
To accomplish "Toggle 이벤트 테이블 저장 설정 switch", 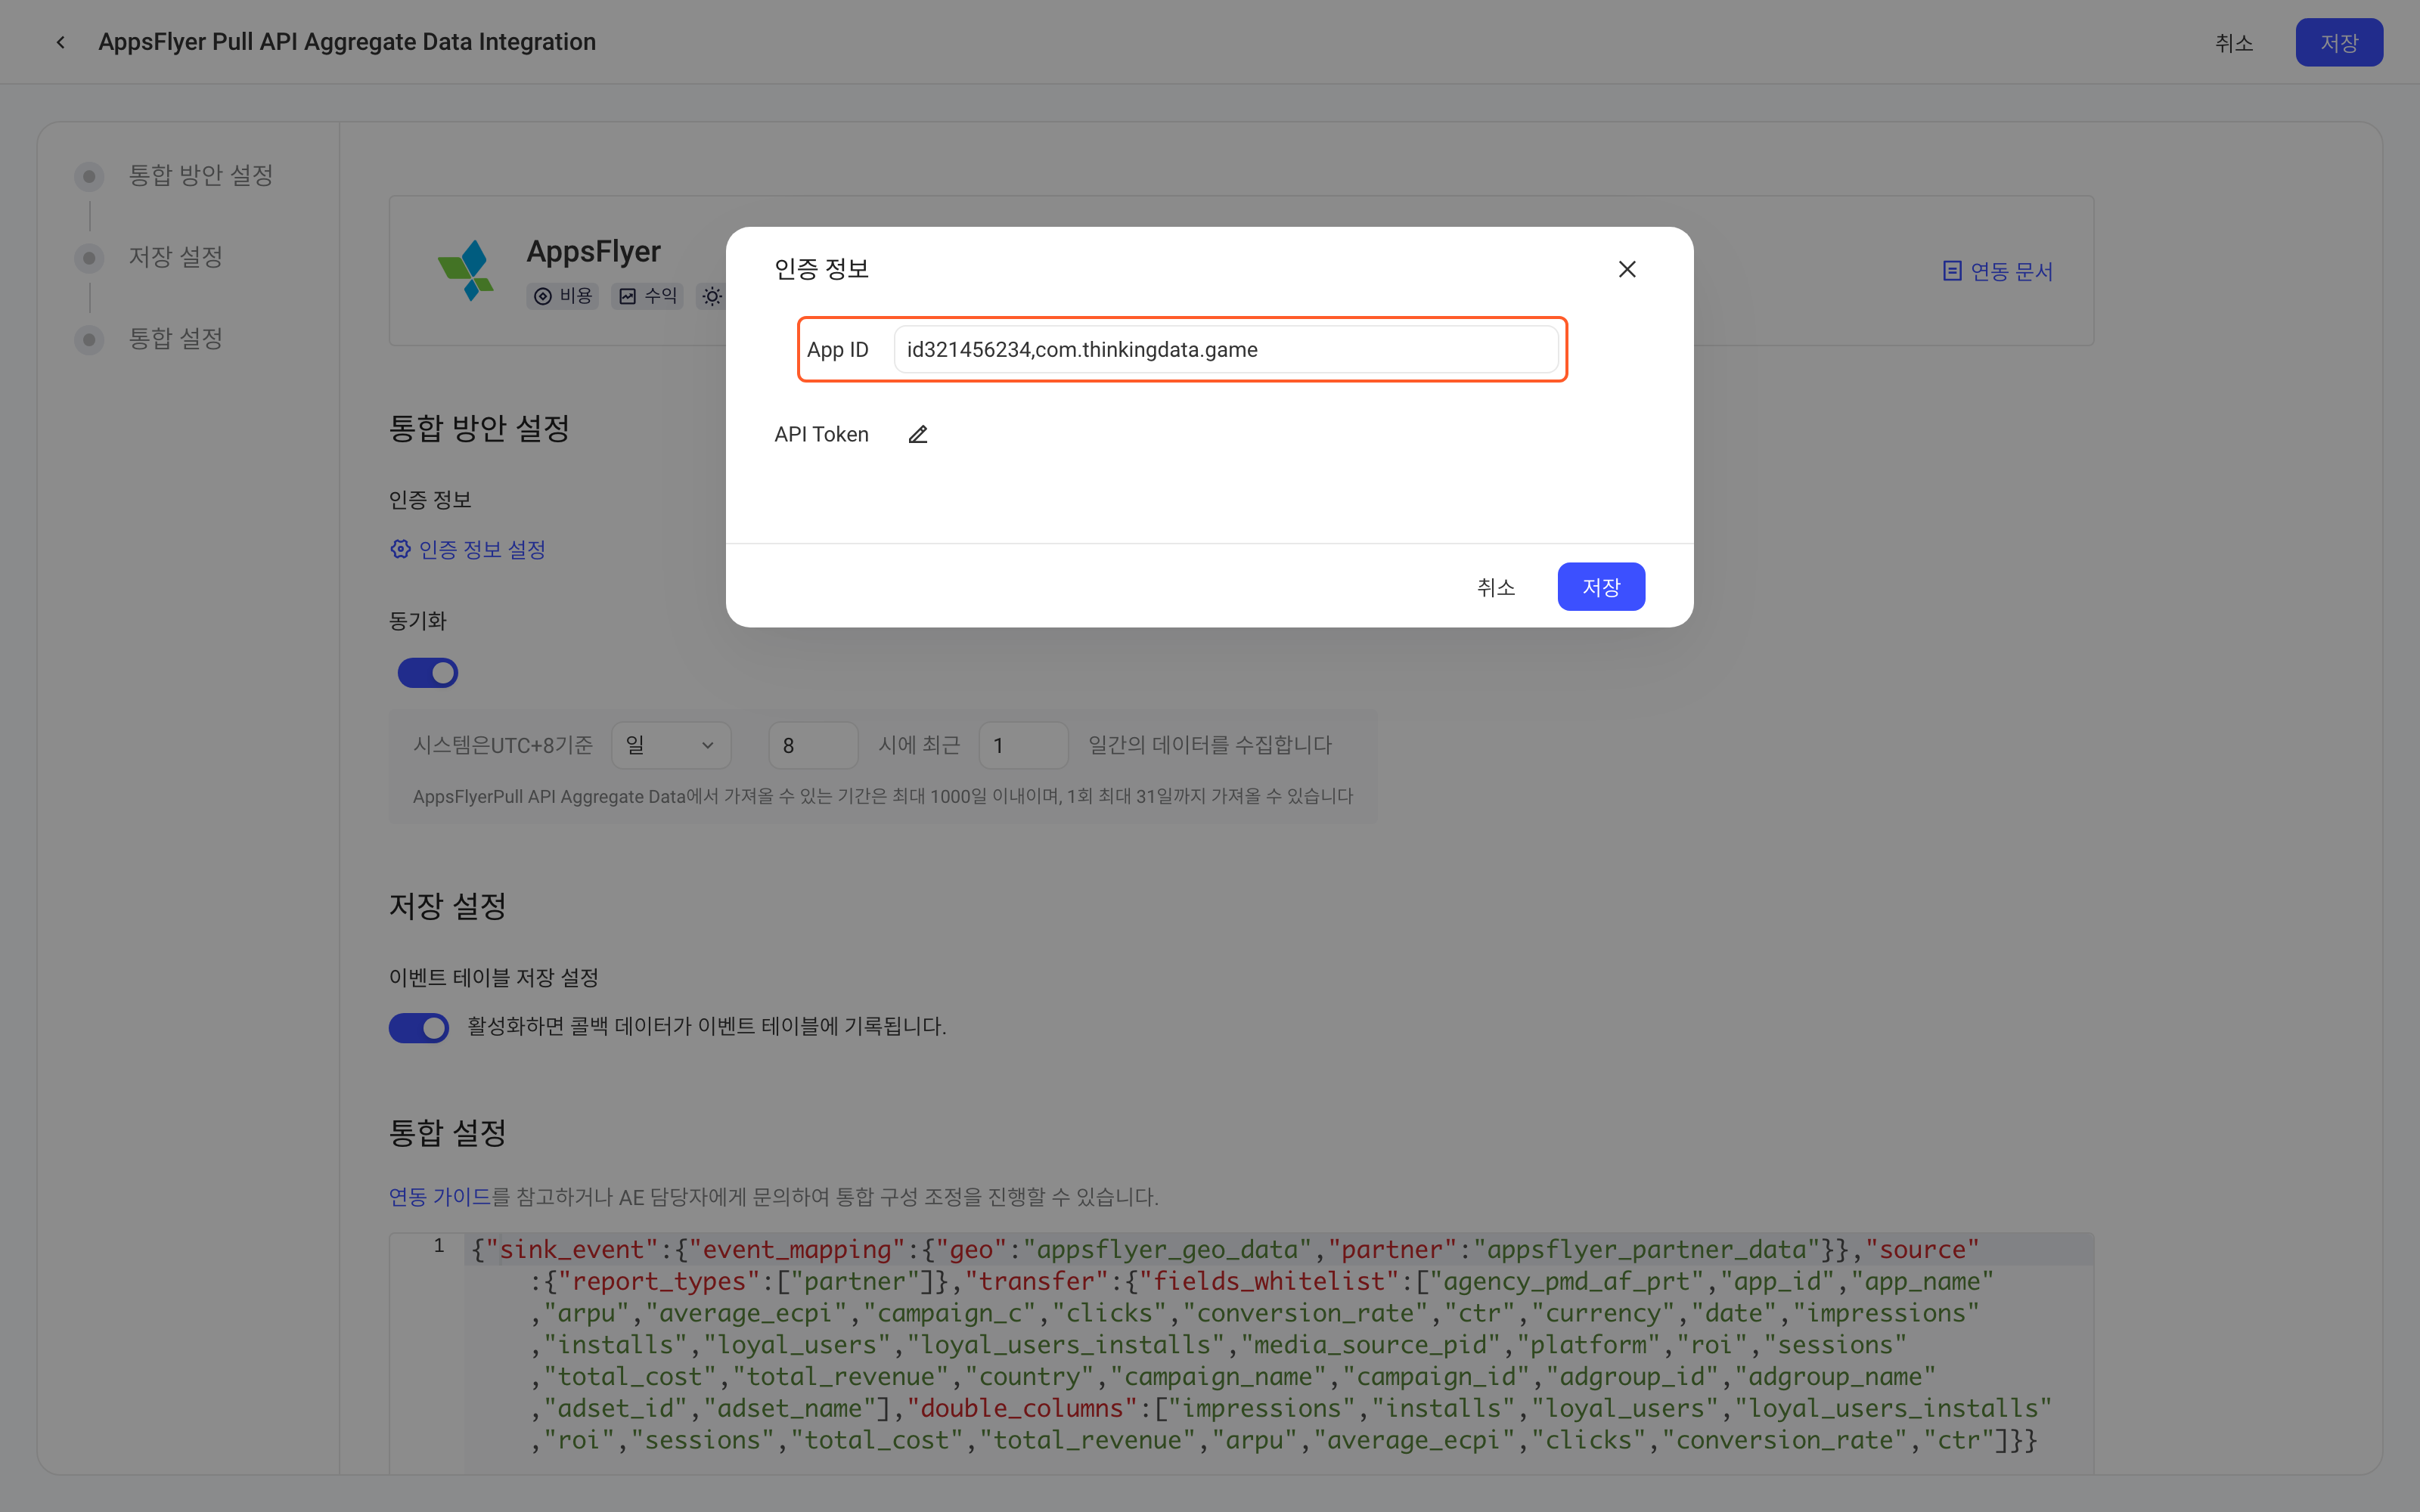I will tap(419, 1027).
